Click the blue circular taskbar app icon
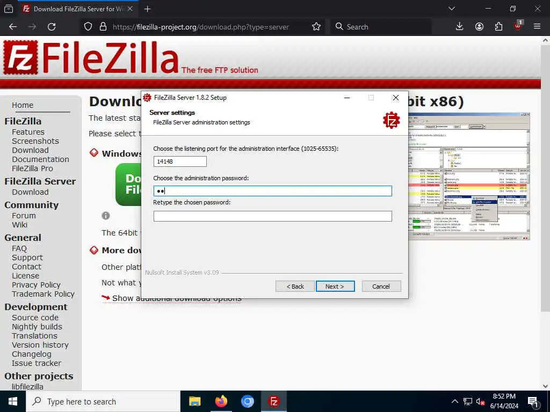Viewport: 550px width, 412px height. point(247,401)
